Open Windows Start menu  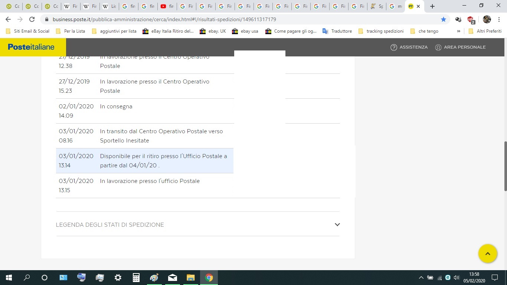click(x=9, y=278)
